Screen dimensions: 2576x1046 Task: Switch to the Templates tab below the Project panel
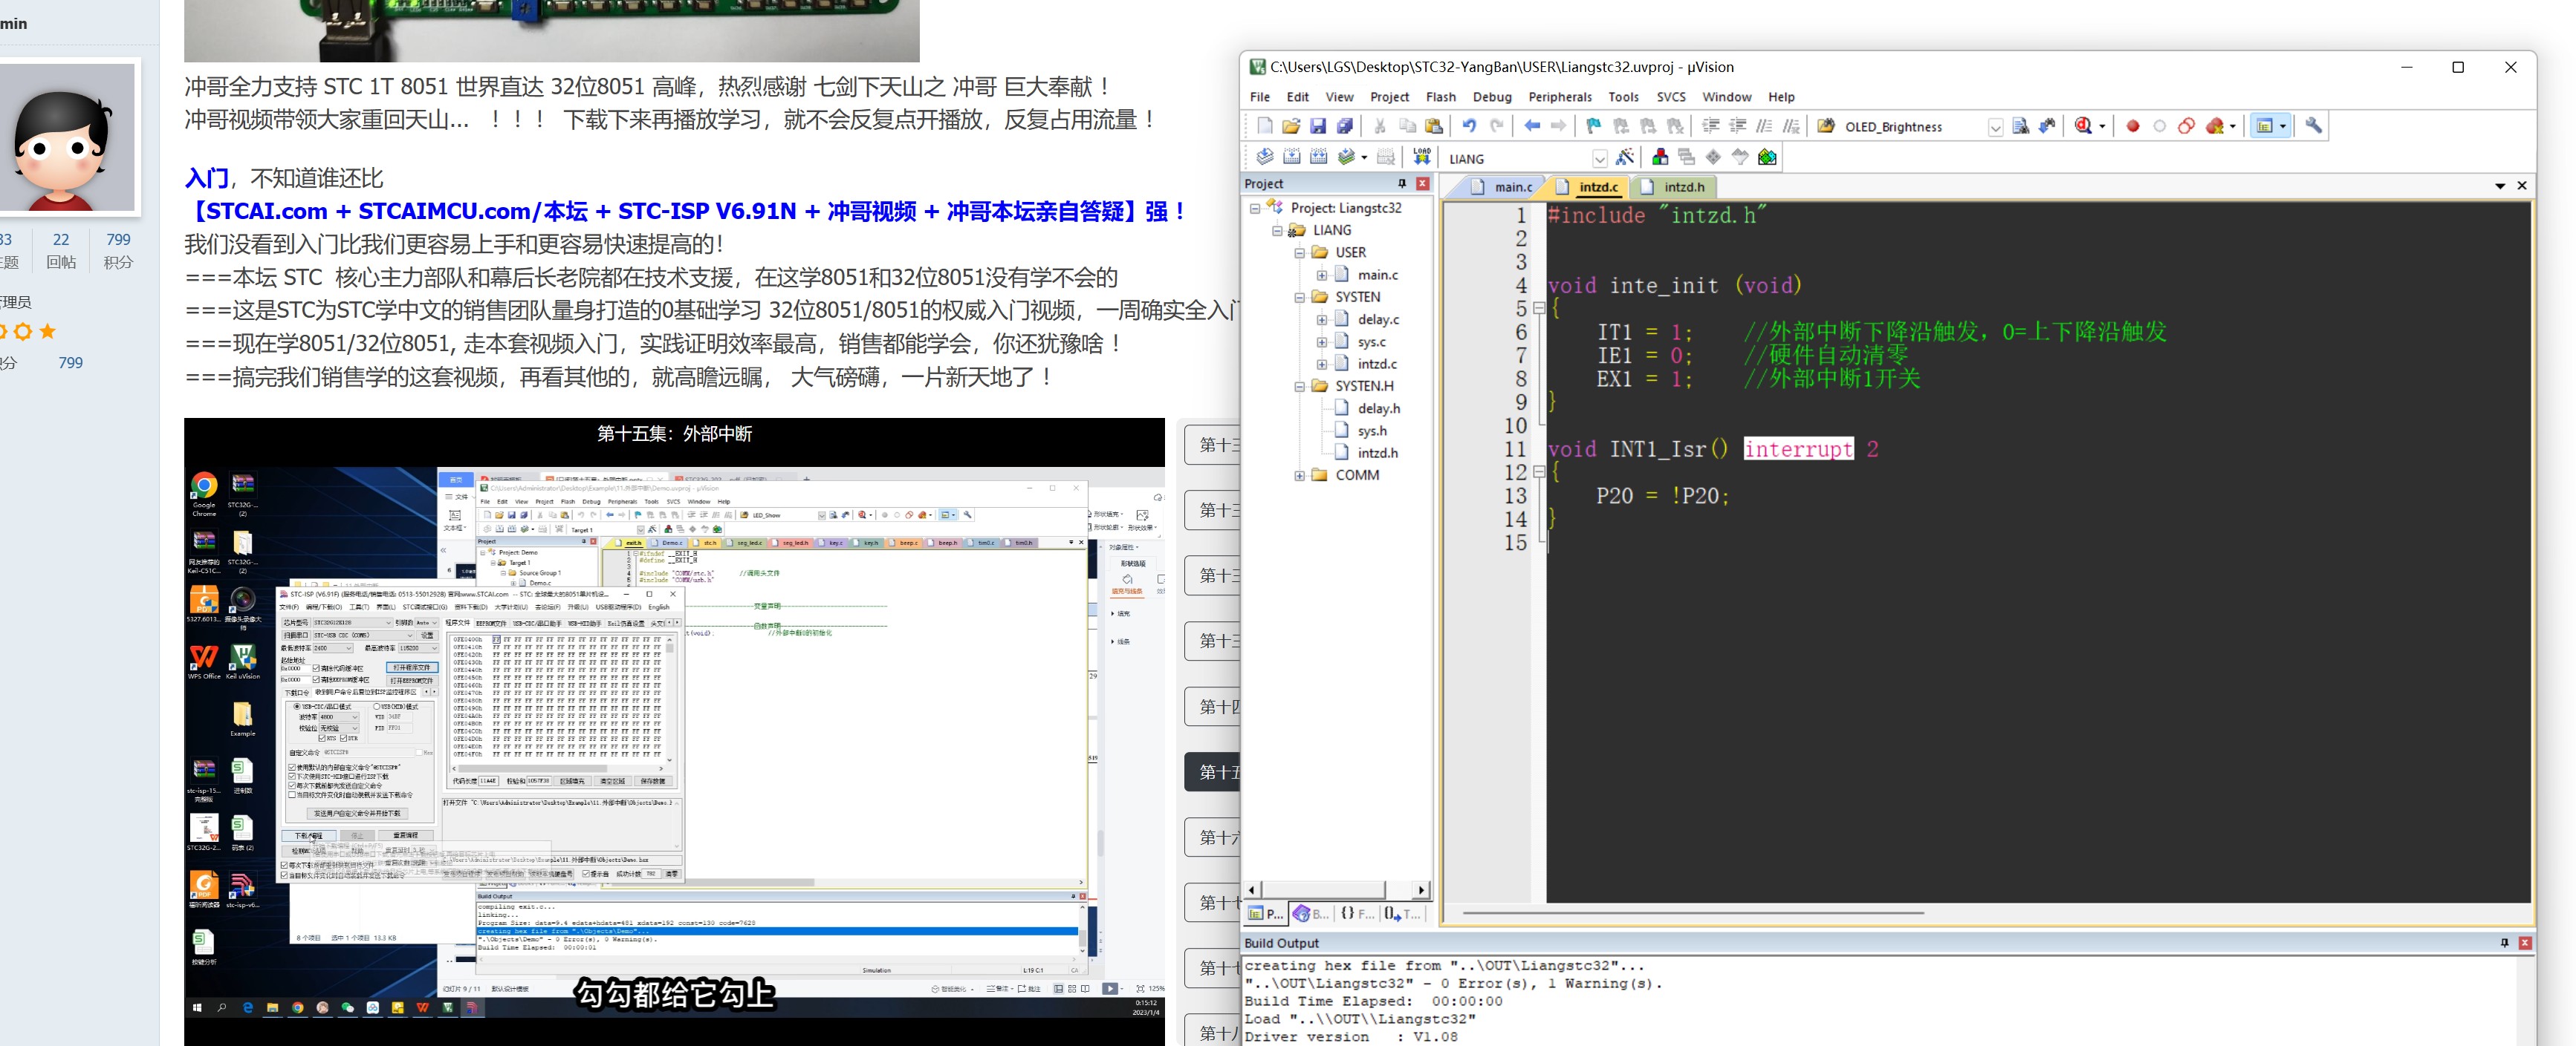(x=1402, y=913)
